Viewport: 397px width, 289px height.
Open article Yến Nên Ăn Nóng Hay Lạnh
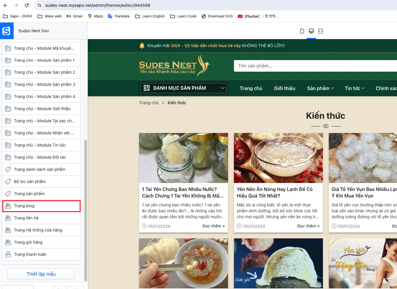click(275, 192)
